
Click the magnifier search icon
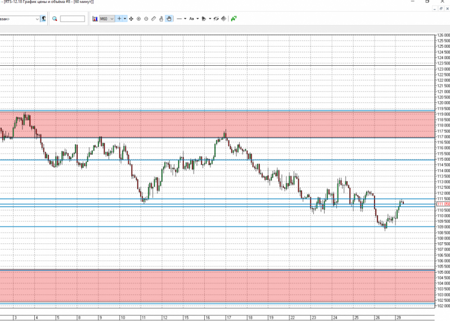55,19
